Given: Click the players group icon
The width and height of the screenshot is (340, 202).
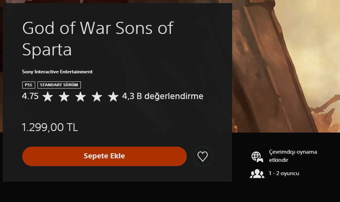Looking at the screenshot, I should [257, 174].
